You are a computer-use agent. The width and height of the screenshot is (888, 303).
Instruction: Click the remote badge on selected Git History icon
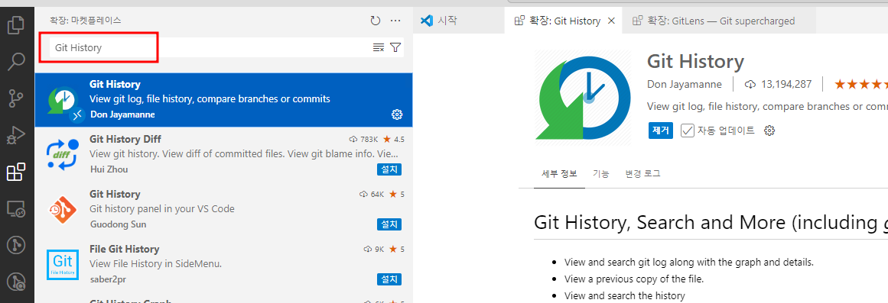[x=76, y=114]
